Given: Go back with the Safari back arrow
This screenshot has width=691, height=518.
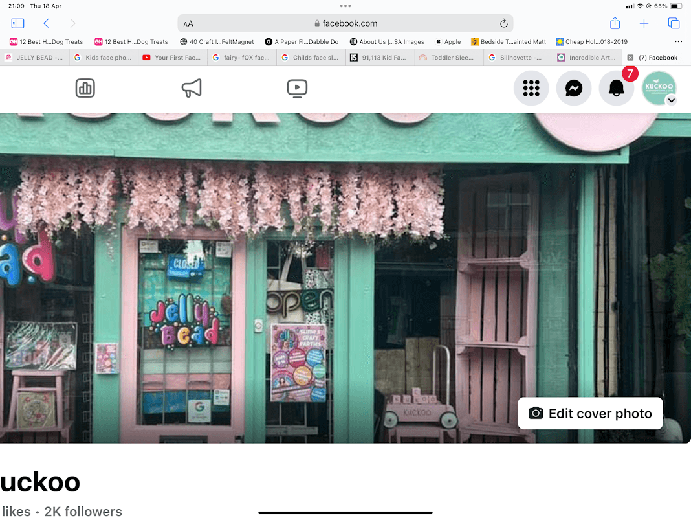Looking at the screenshot, I should coord(47,23).
